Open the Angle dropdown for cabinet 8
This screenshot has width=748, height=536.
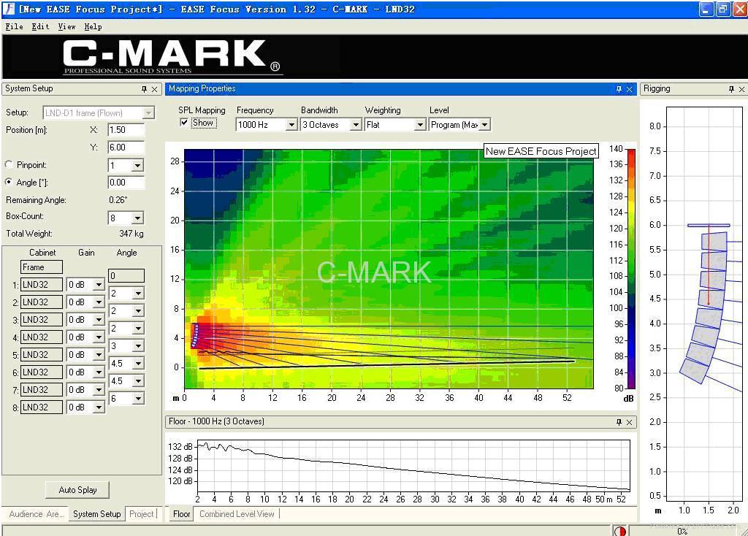click(x=138, y=399)
